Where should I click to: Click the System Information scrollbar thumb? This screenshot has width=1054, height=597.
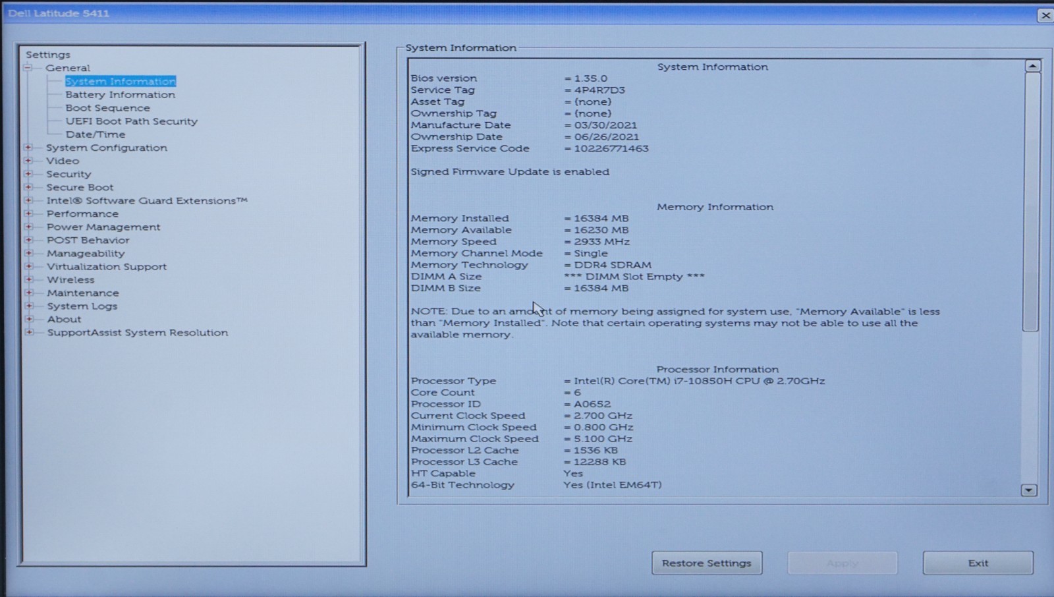coord(1032,202)
